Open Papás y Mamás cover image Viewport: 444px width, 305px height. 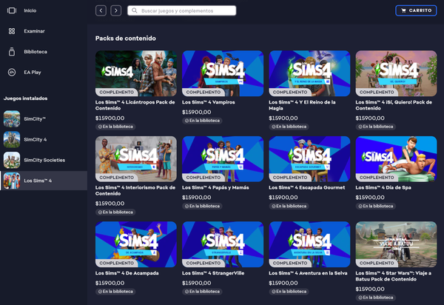click(223, 159)
